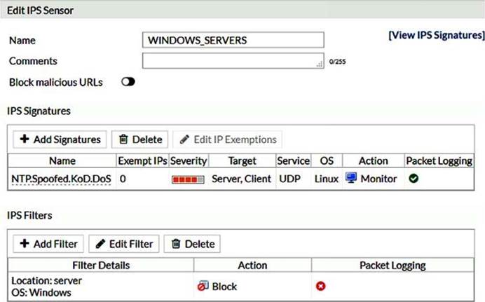Click Edit Filter button
The height and width of the screenshot is (302, 485).
[124, 244]
